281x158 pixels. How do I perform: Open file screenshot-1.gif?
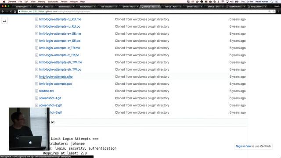pos(50,98)
